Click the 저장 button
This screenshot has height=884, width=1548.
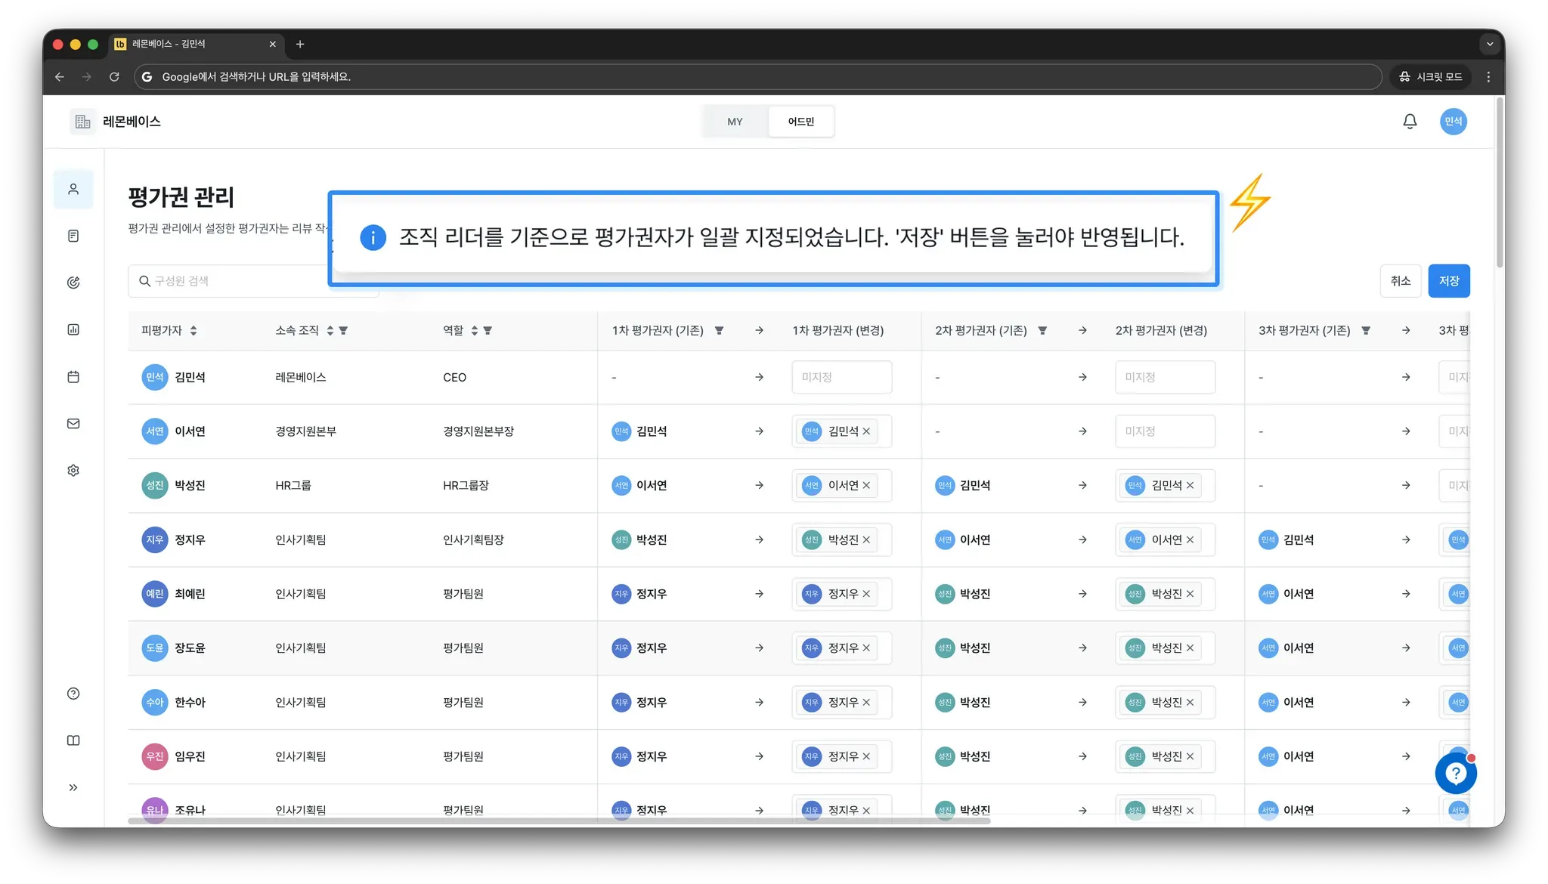click(1448, 281)
